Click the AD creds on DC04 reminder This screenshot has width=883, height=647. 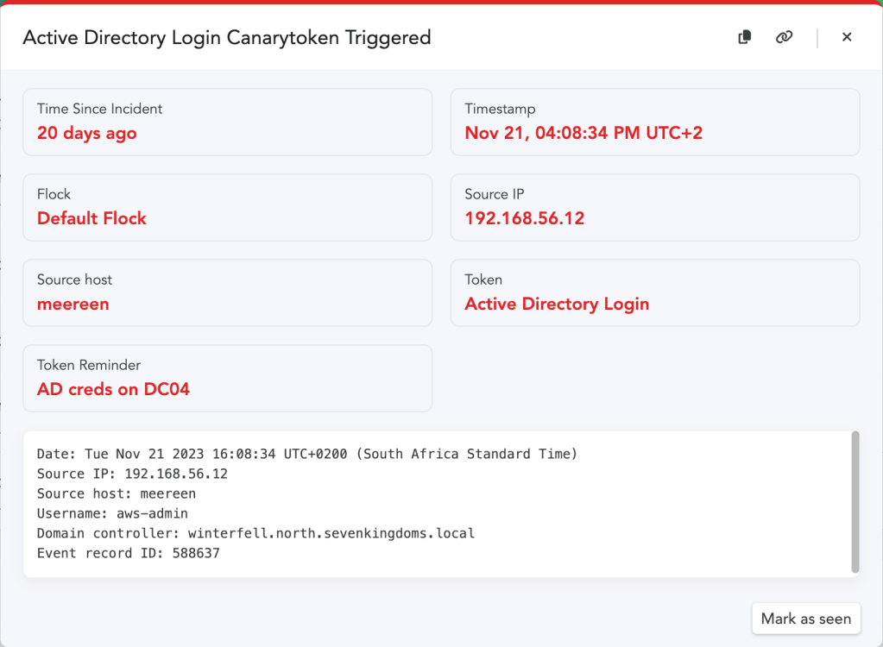113,389
